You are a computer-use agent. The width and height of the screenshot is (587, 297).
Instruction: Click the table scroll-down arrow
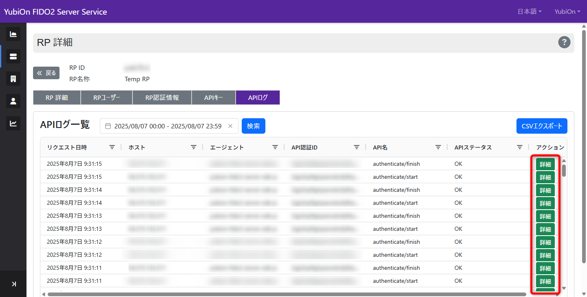tap(564, 288)
